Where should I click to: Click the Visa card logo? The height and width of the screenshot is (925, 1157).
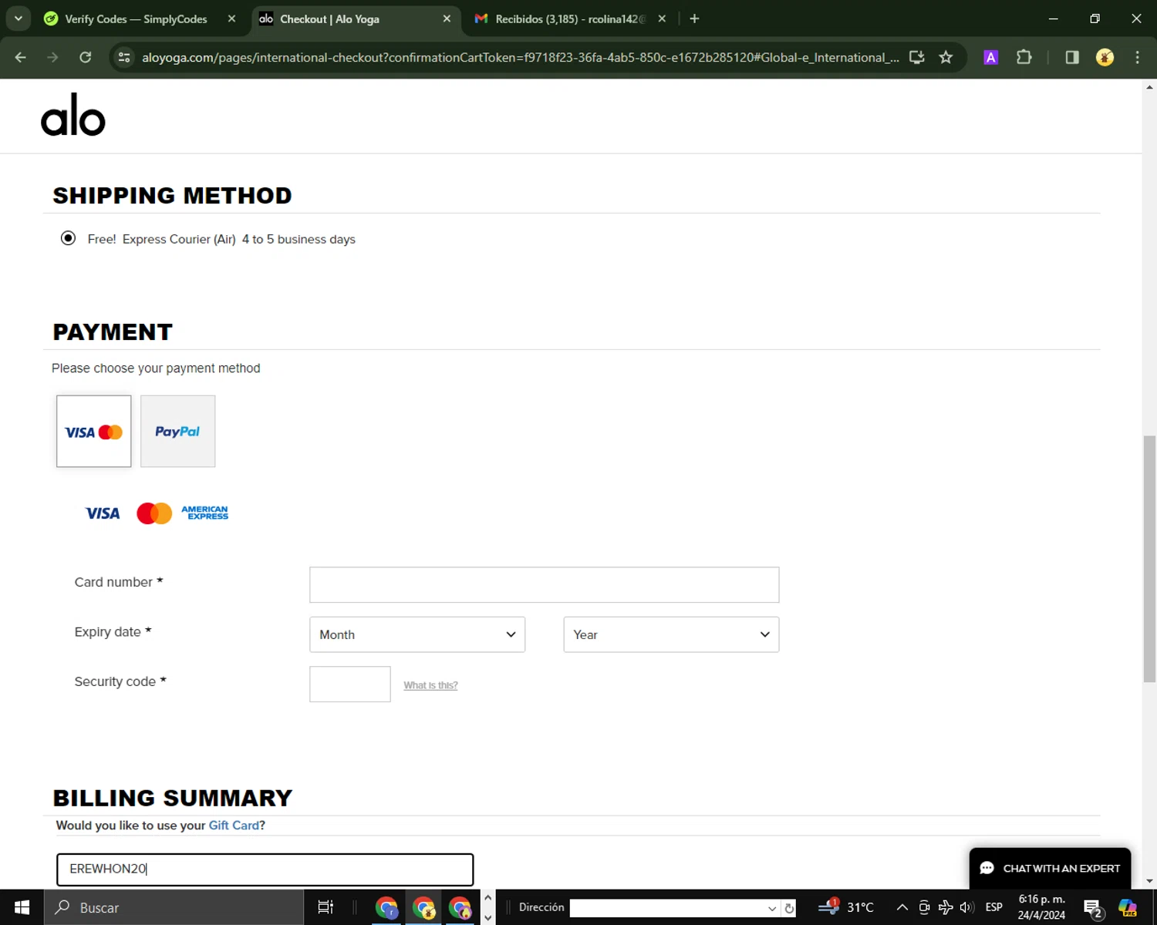(x=103, y=513)
